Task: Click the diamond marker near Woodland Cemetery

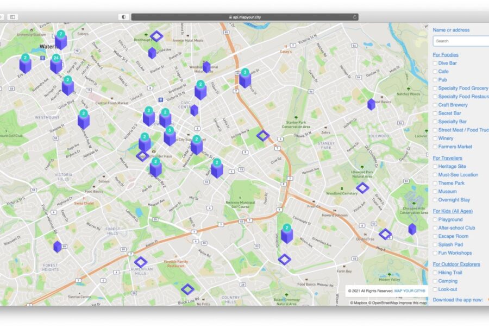Action: (x=362, y=188)
